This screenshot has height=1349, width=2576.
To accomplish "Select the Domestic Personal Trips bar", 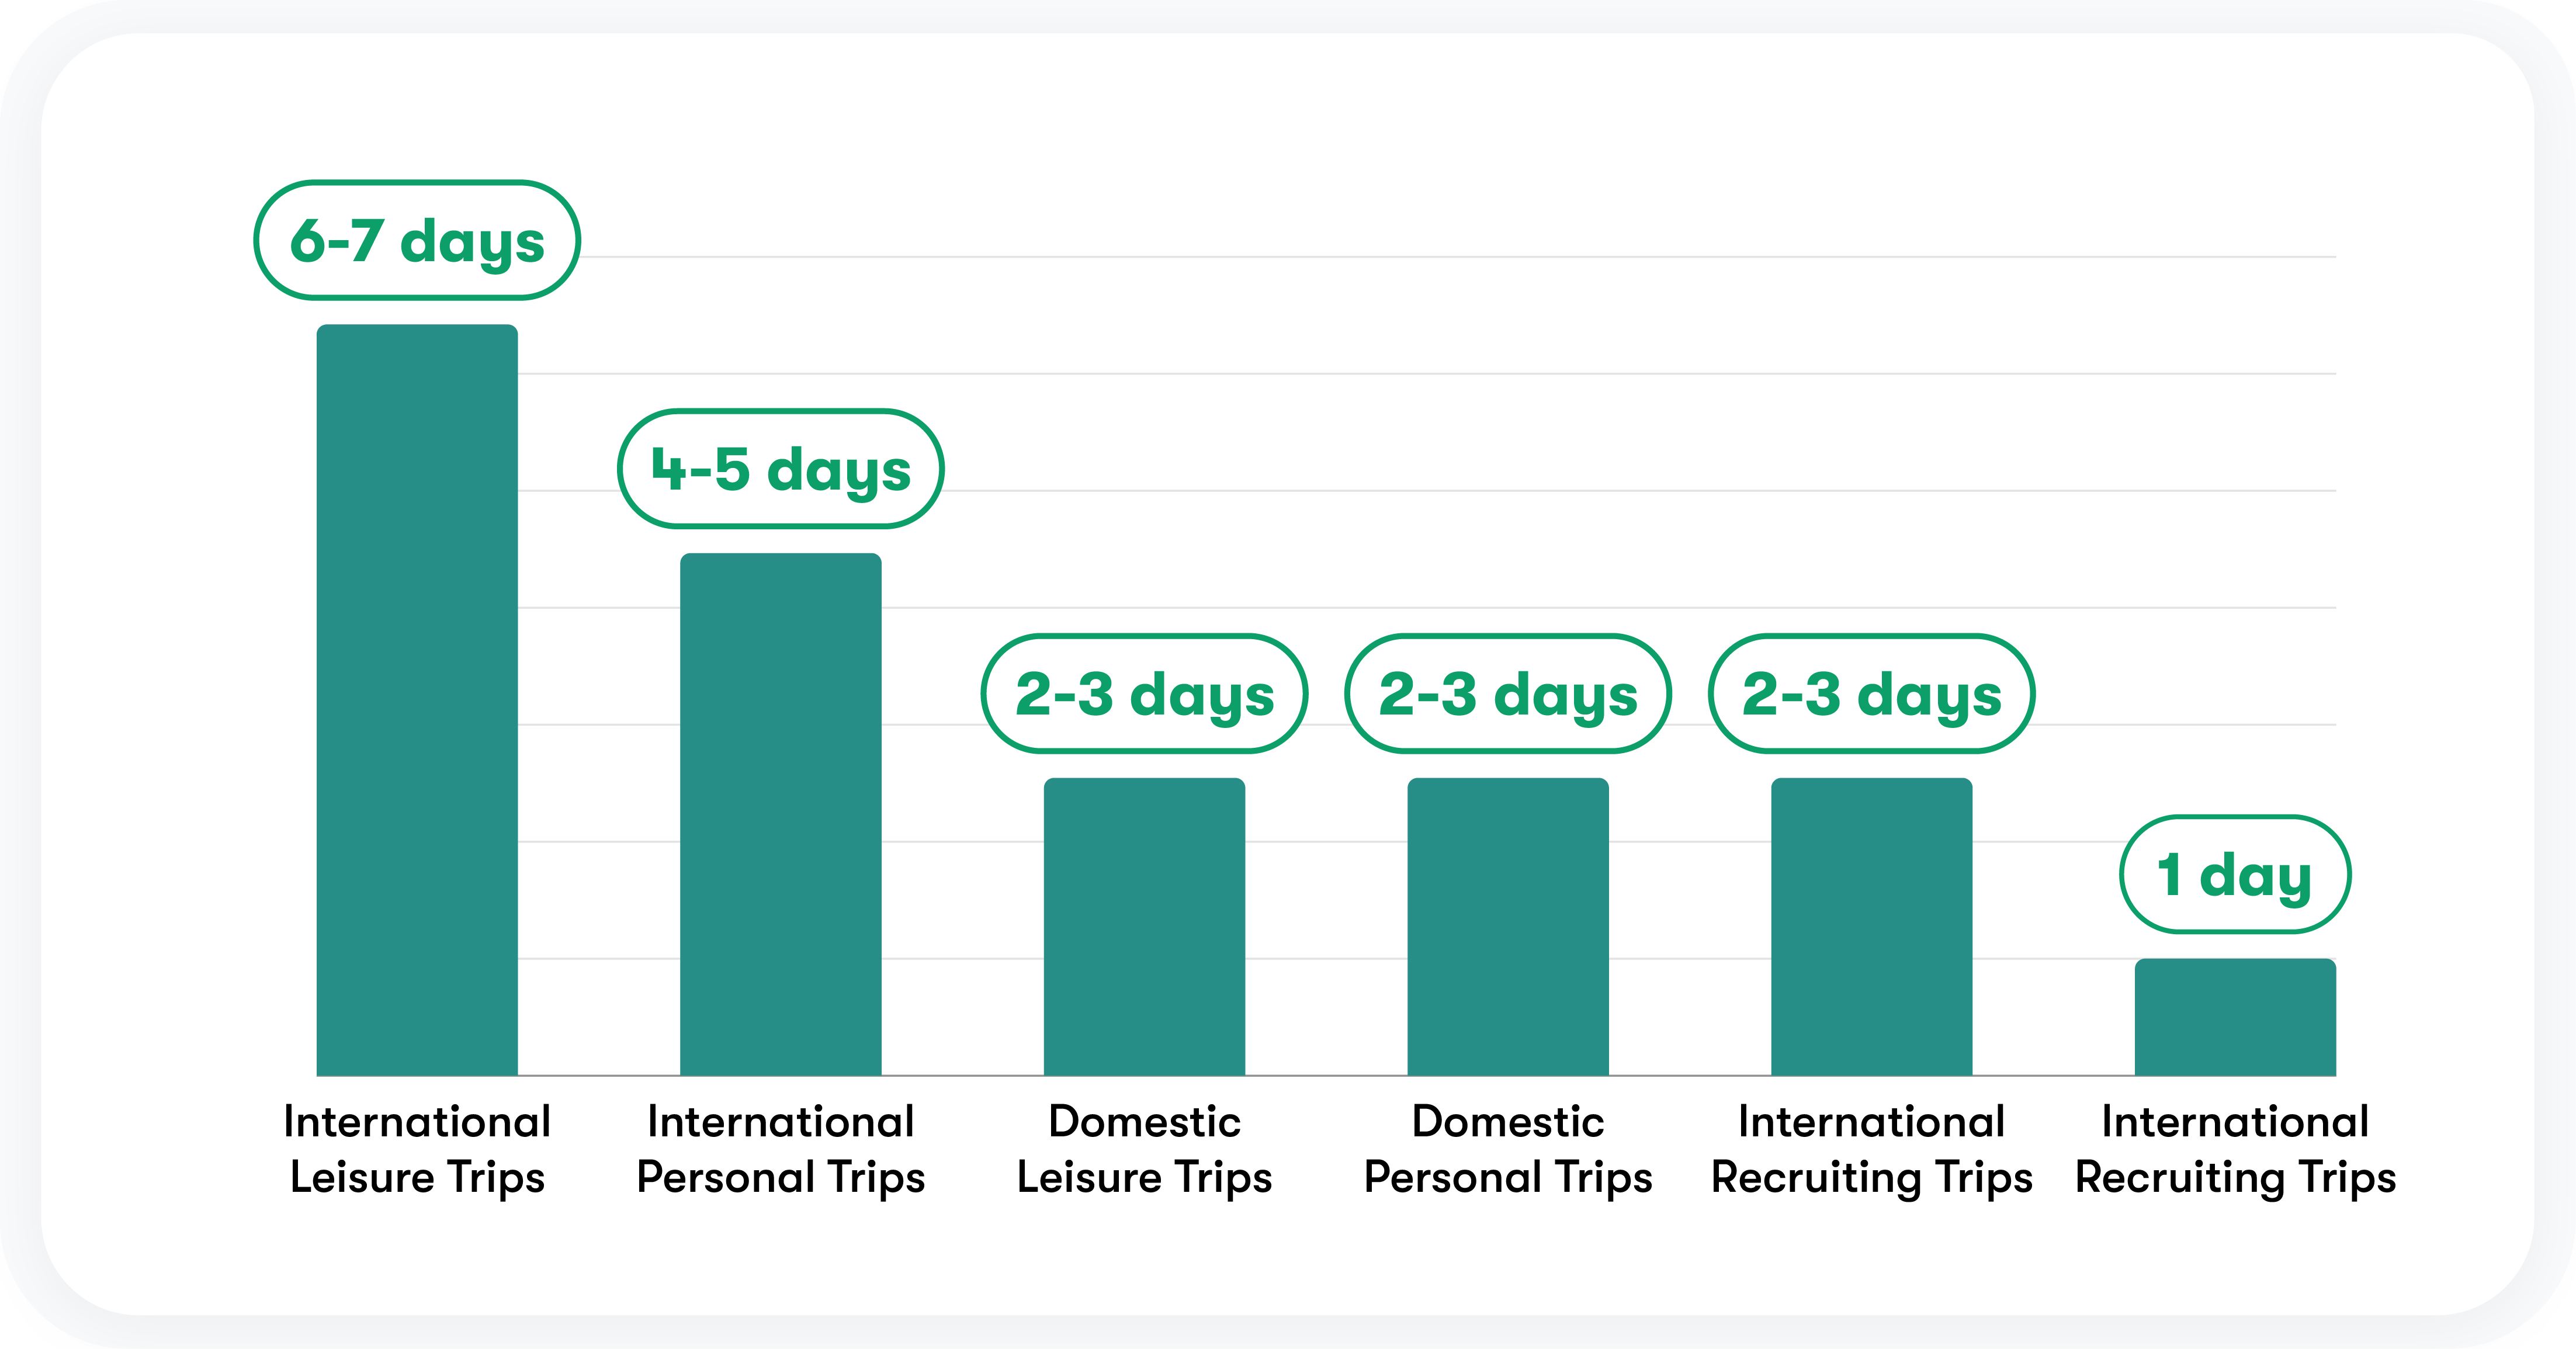I will 1508,926.
